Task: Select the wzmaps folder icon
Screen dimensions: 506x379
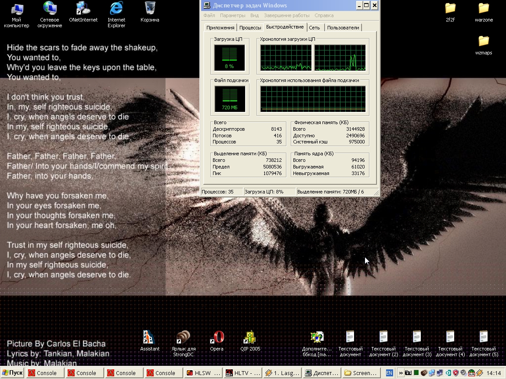Action: pyautogui.click(x=484, y=45)
